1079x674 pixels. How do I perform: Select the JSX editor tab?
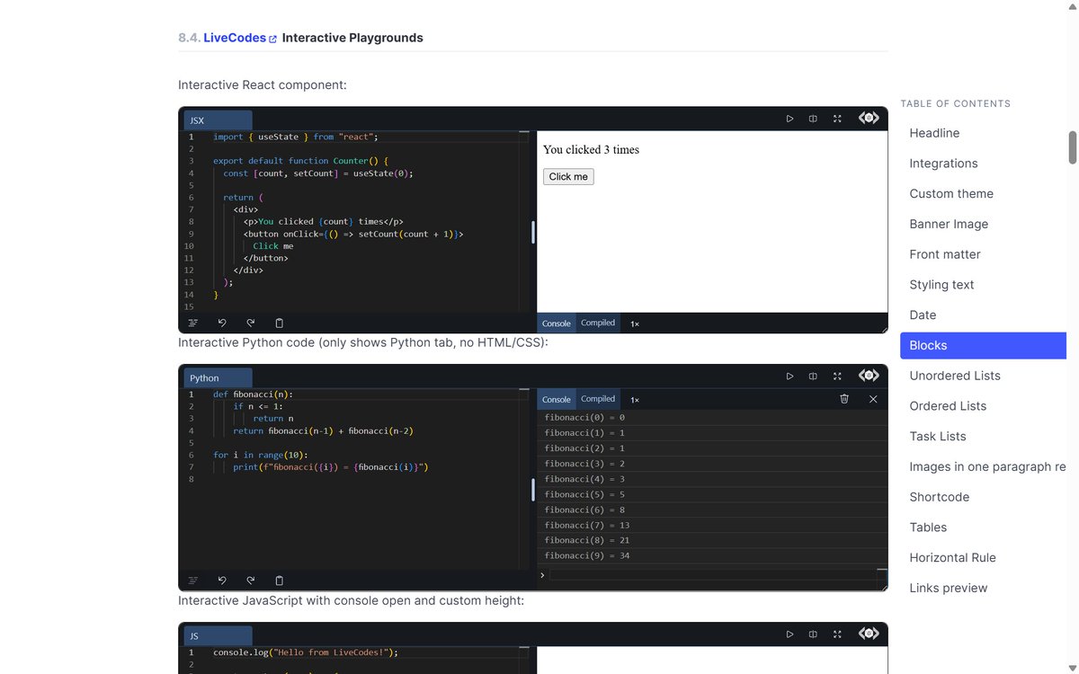click(x=218, y=120)
